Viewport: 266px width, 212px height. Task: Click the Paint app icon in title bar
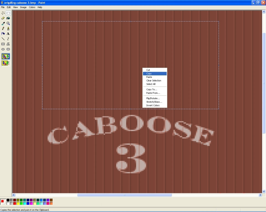tap(2, 2)
